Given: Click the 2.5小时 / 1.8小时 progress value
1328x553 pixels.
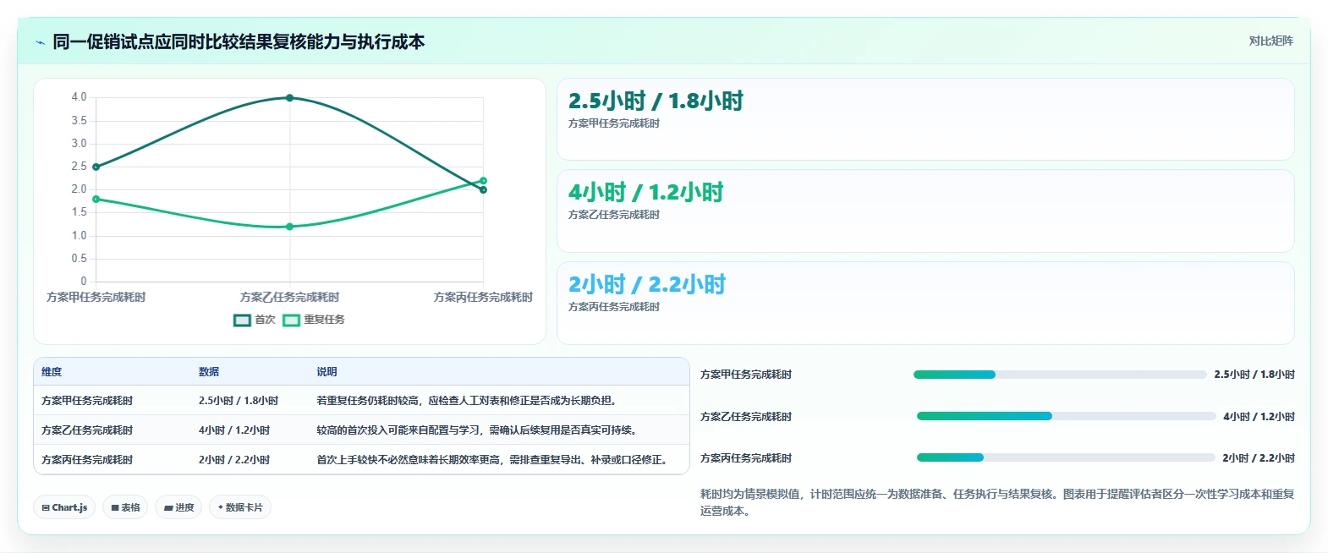Looking at the screenshot, I should pyautogui.click(x=1254, y=375).
